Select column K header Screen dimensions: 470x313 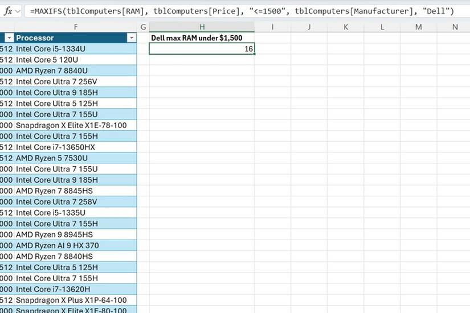point(346,27)
